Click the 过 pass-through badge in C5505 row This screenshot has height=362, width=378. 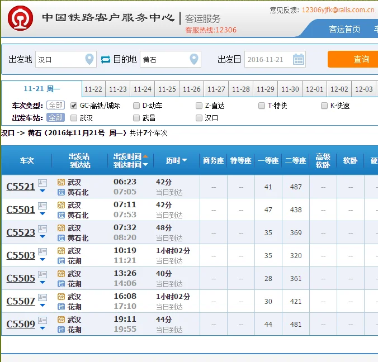[62, 284]
